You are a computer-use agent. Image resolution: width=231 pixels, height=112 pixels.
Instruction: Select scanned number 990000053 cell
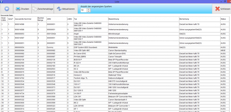pyautogui.click(x=26, y=34)
